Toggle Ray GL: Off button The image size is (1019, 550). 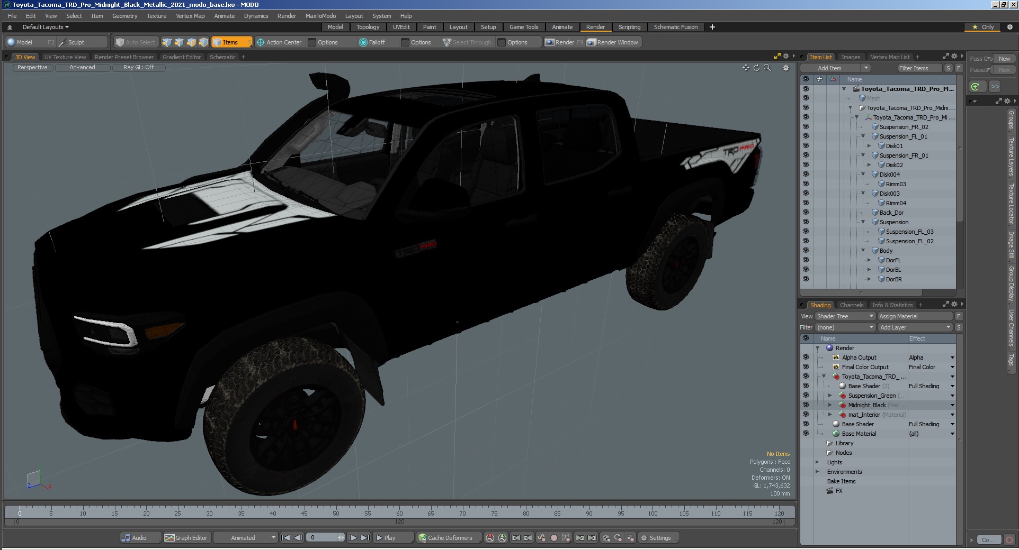(138, 68)
